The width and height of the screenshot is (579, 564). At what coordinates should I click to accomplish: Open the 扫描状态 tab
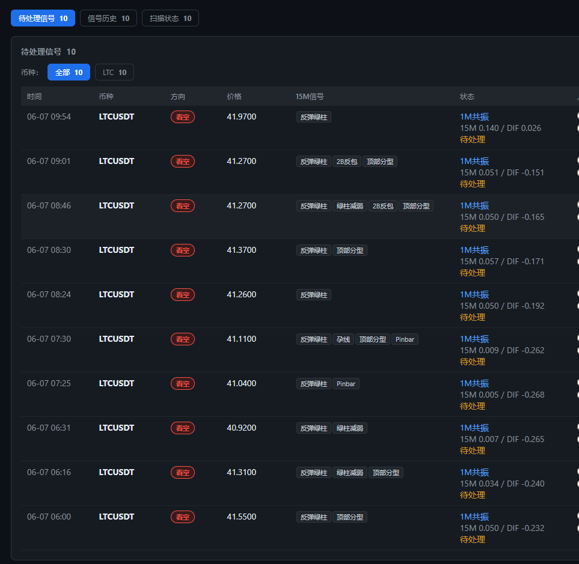(x=170, y=18)
